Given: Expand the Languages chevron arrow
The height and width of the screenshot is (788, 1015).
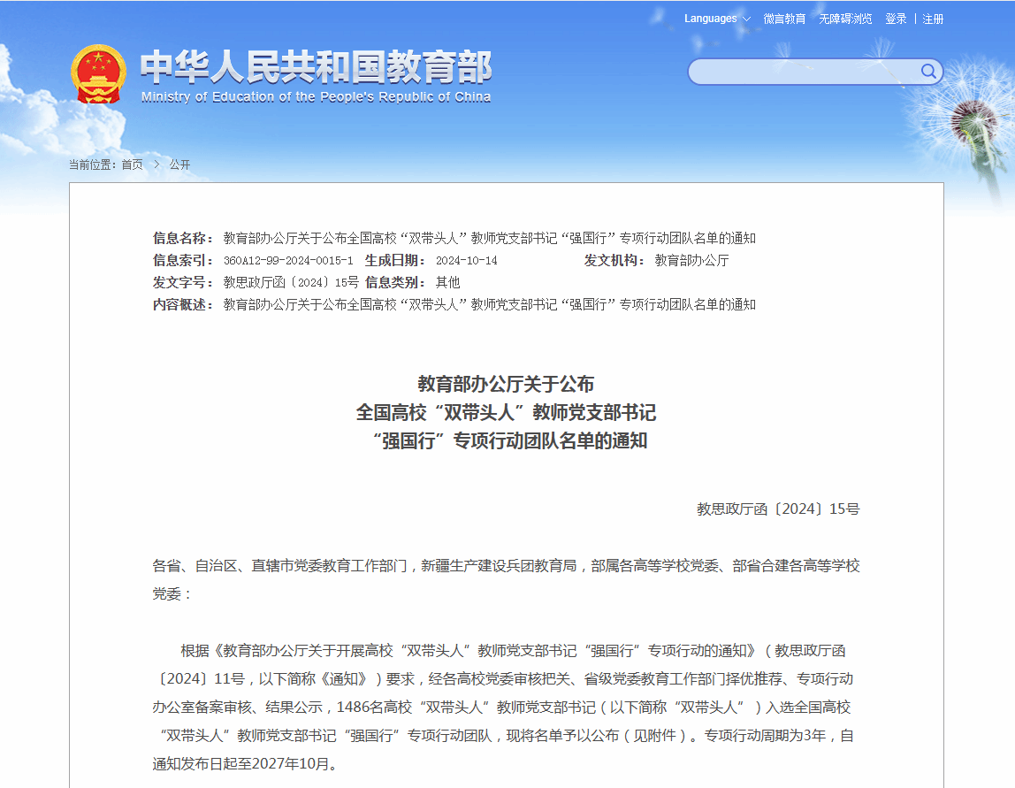Looking at the screenshot, I should coord(746,19).
